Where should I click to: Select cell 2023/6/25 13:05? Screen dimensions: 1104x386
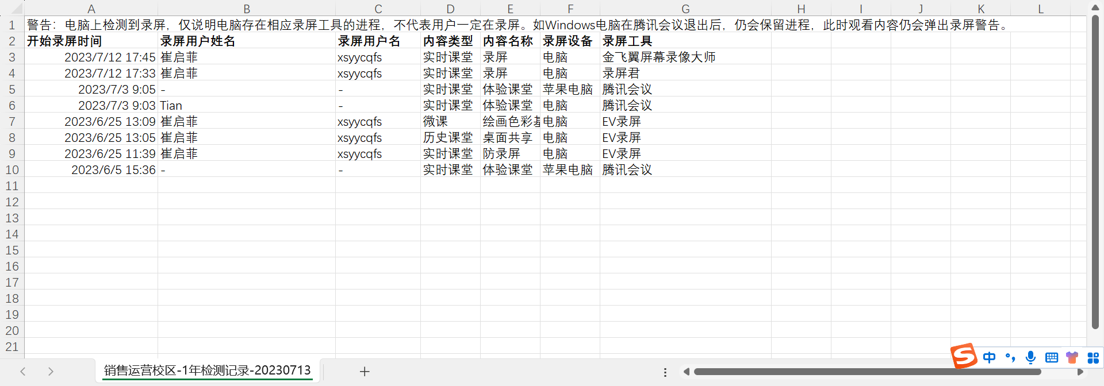tap(91, 138)
